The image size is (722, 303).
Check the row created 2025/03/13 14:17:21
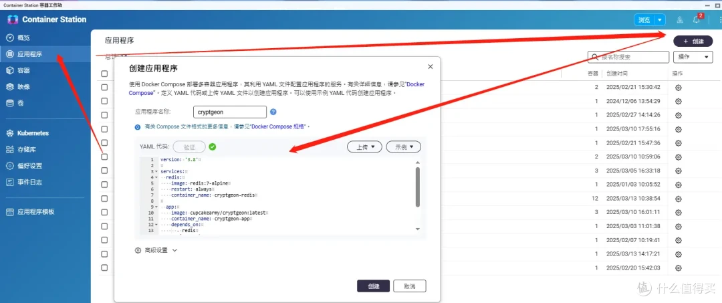(104, 254)
